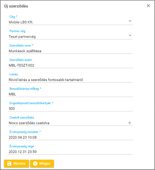
Task: Open the Érvényesség vége date field
Action: click(70, 152)
